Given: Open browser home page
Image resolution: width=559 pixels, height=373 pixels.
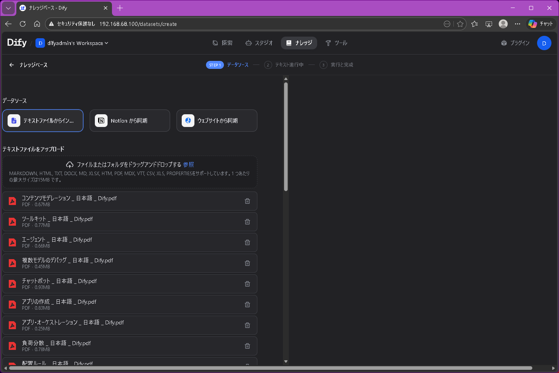Looking at the screenshot, I should [x=37, y=24].
